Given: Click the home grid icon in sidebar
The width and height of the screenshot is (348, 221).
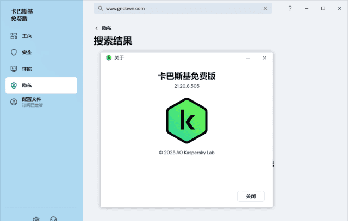Looking at the screenshot, I should coord(14,36).
